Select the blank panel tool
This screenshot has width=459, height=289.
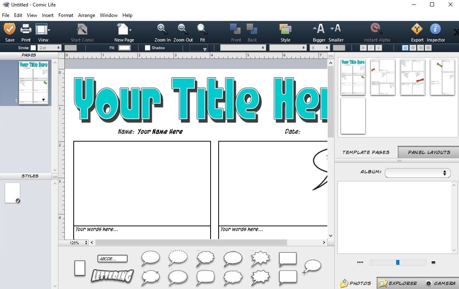coord(80,268)
